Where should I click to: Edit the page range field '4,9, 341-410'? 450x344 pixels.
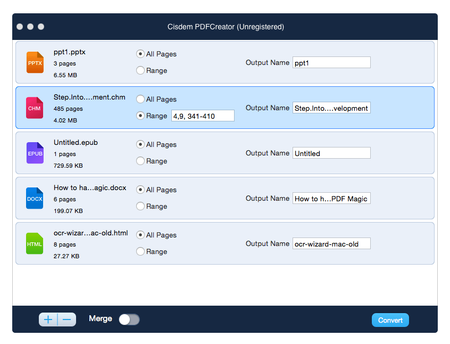click(203, 116)
